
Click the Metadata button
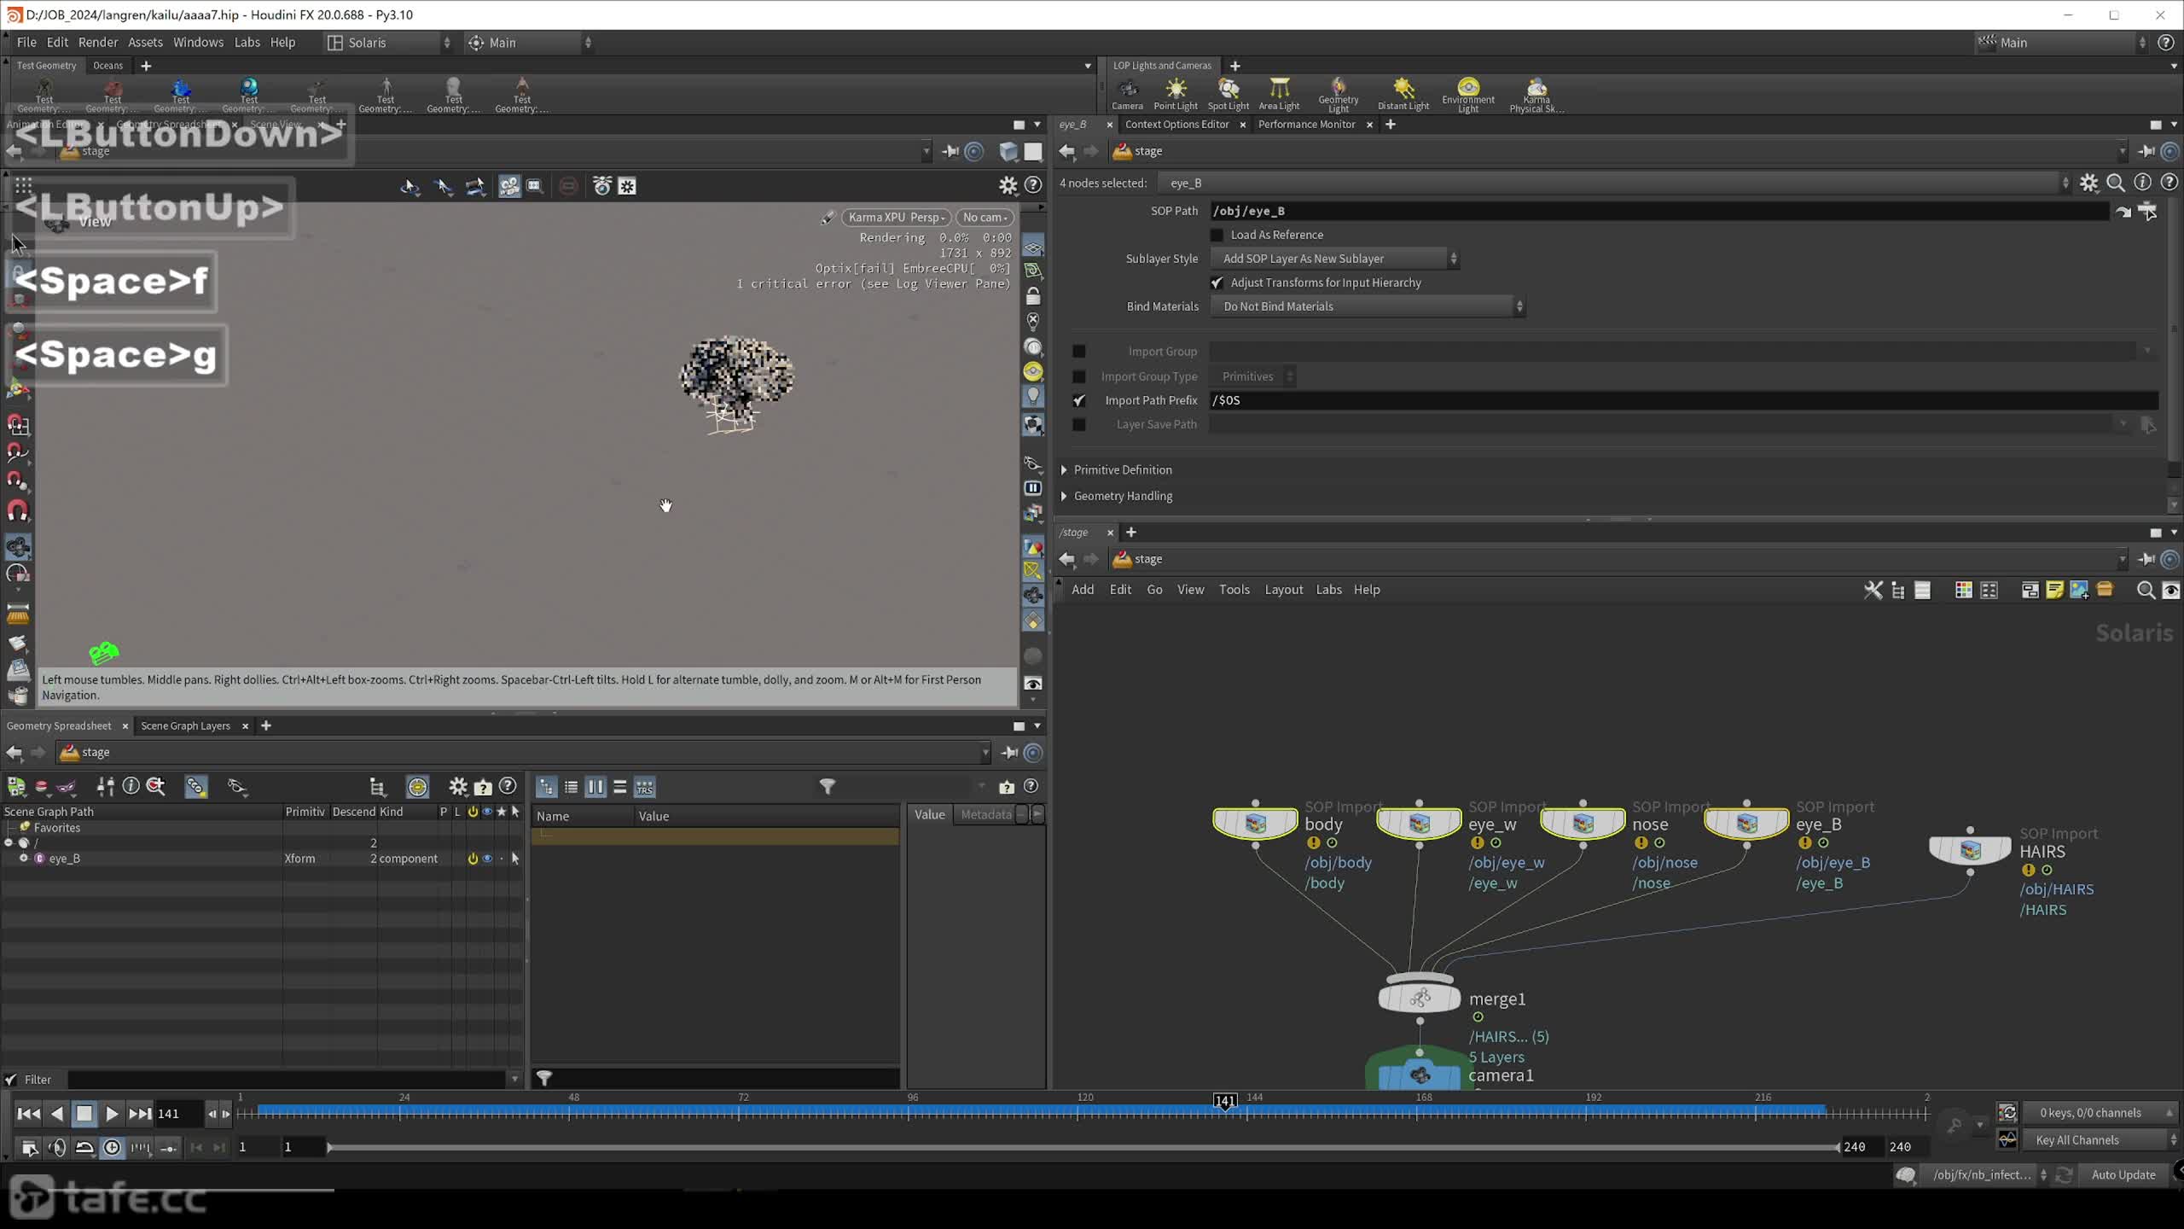coord(986,815)
